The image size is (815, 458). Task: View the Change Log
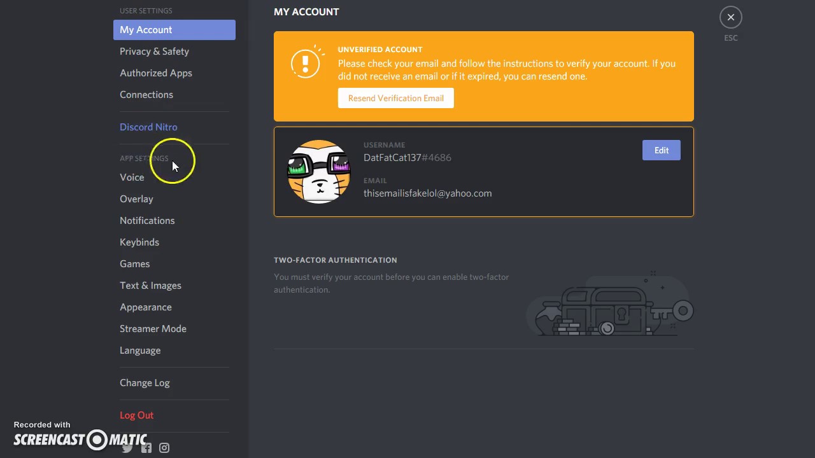pos(174,383)
